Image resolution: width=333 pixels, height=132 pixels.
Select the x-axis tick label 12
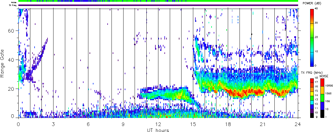(158, 124)
